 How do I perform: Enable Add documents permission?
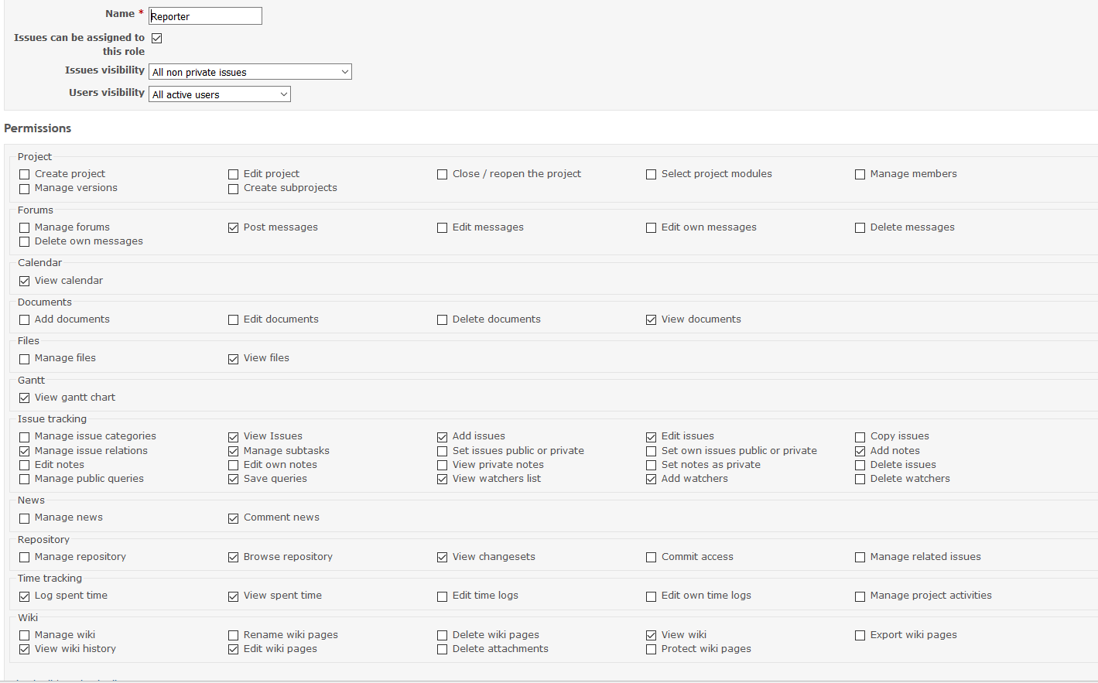25,320
